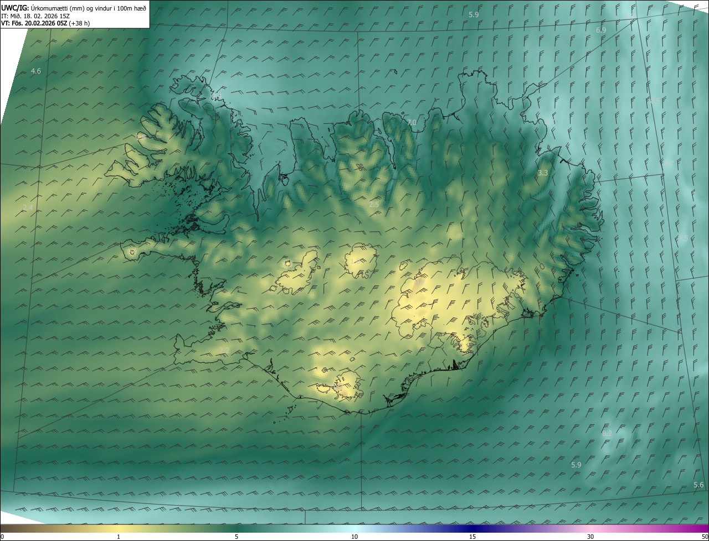This screenshot has width=709, height=541.
Task: Click the 7.0 value label over north Iceland
Action: point(411,122)
